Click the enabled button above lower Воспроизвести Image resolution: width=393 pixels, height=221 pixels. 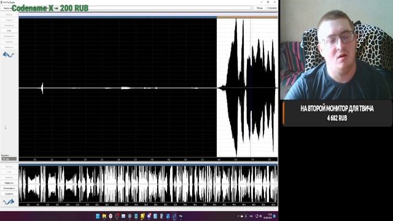pos(9,183)
